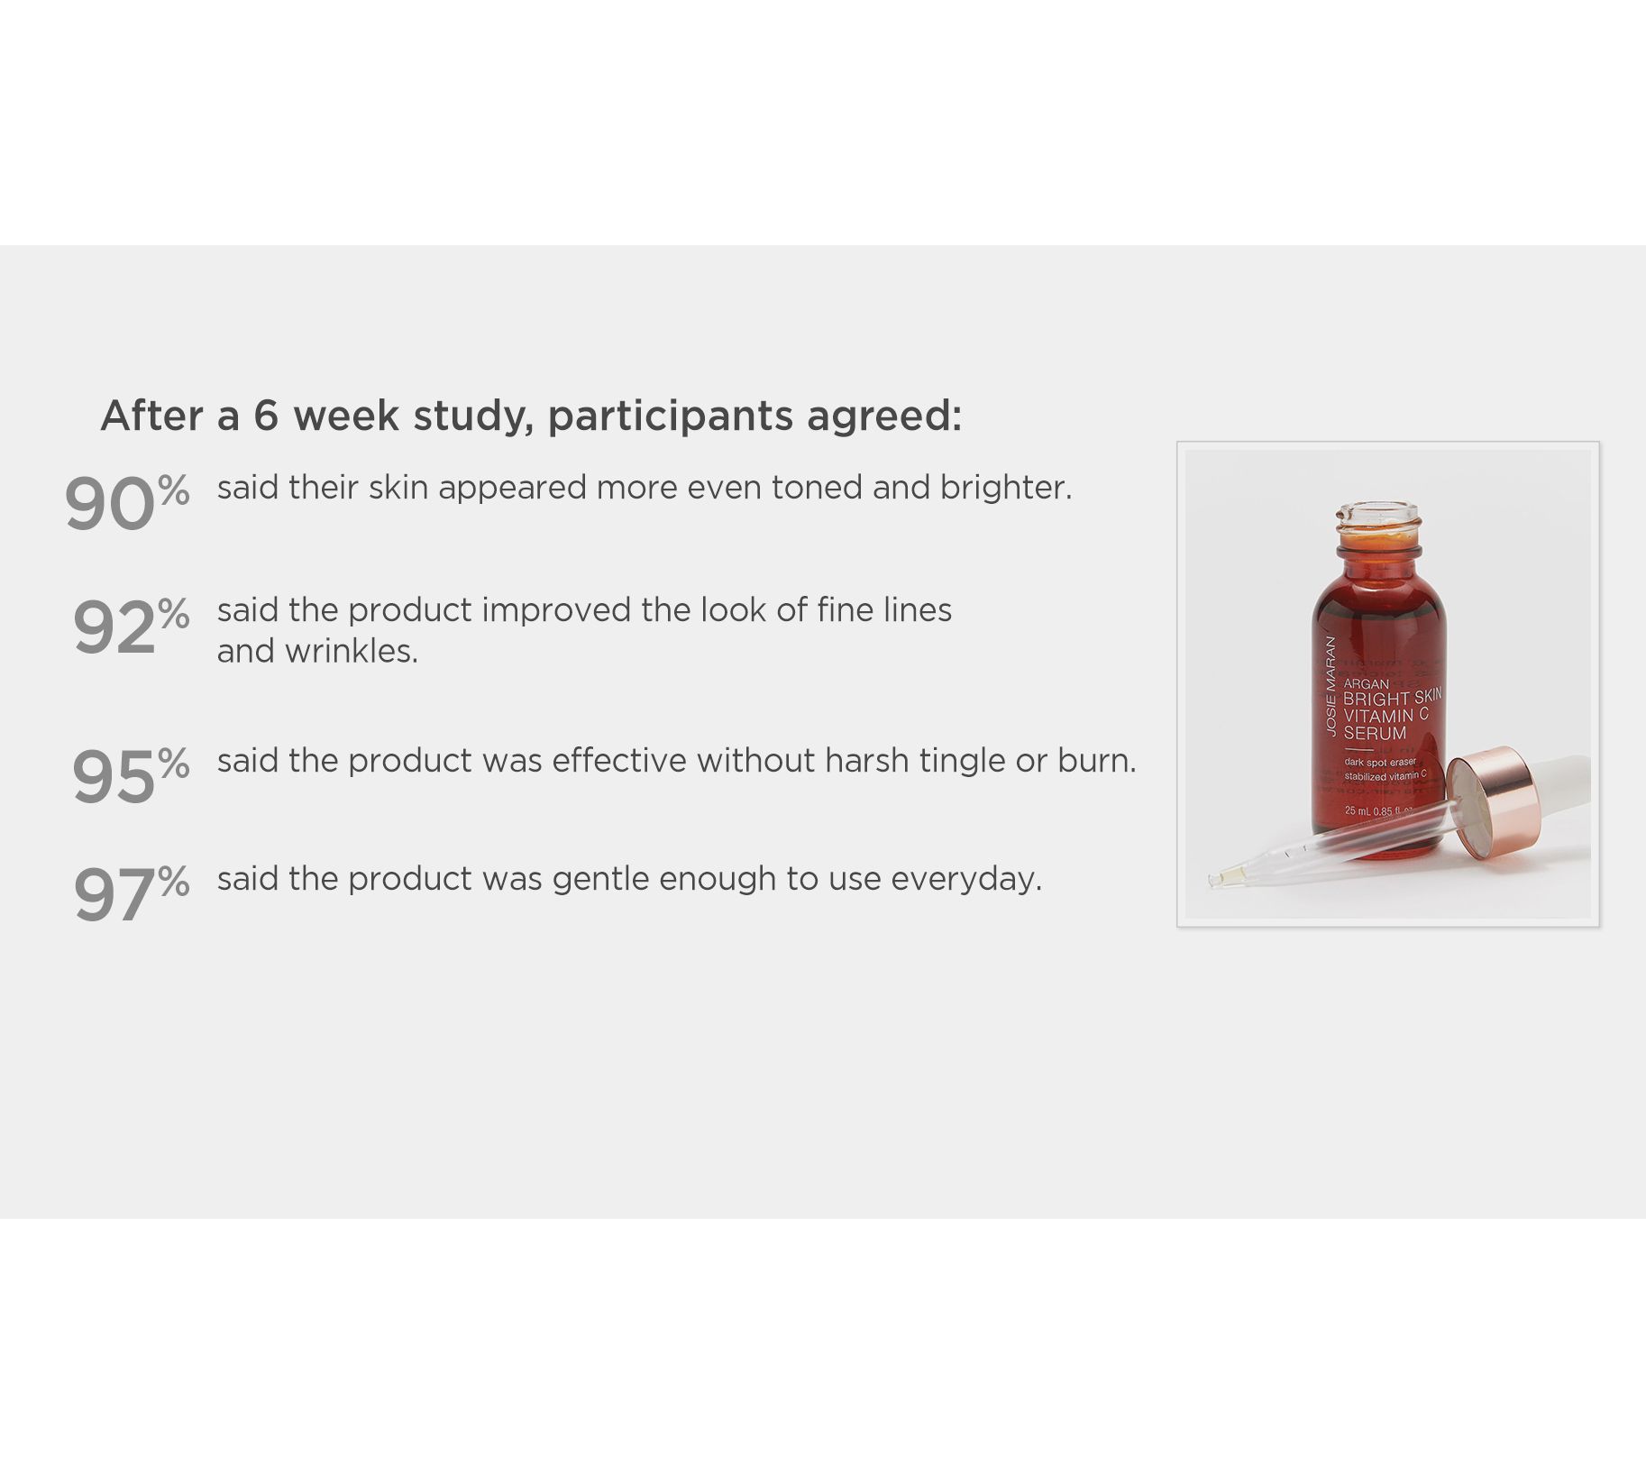Click "BRIGHT SKIN" on the bottle label
1646x1464 pixels.
1392,698
